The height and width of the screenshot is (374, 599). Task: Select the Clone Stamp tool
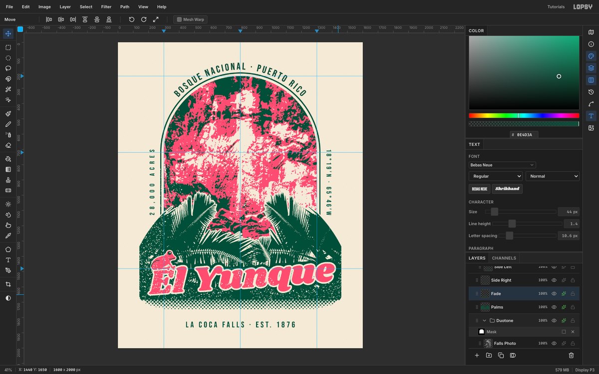point(8,180)
